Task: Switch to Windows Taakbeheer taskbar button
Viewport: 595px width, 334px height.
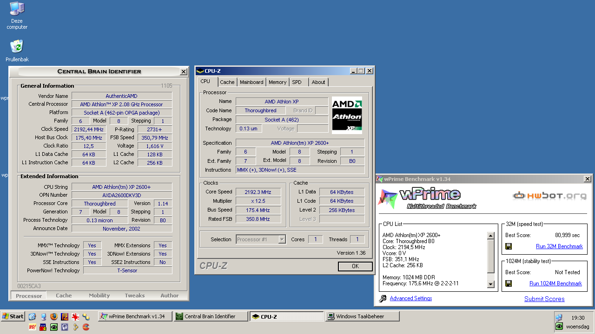Action: (362, 316)
